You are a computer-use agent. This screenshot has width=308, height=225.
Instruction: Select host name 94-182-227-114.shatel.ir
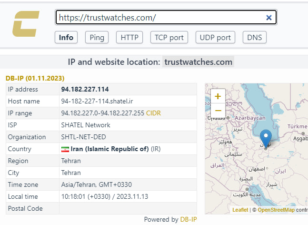pos(97,101)
